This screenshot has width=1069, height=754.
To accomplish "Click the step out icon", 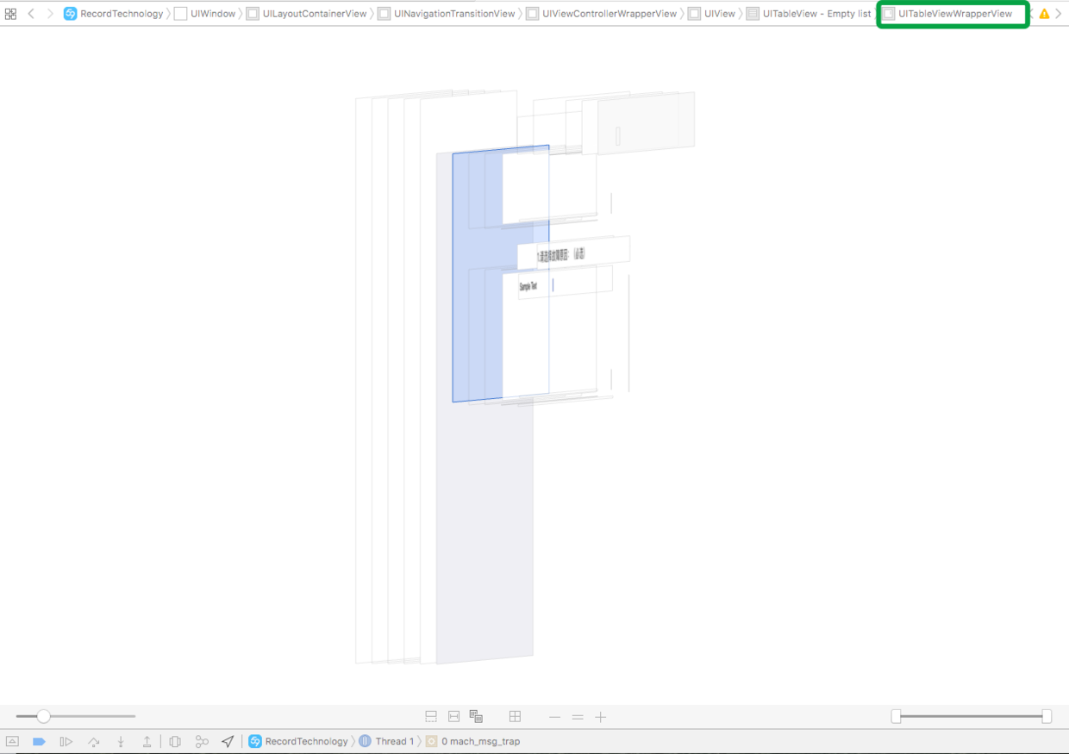I will click(x=147, y=741).
